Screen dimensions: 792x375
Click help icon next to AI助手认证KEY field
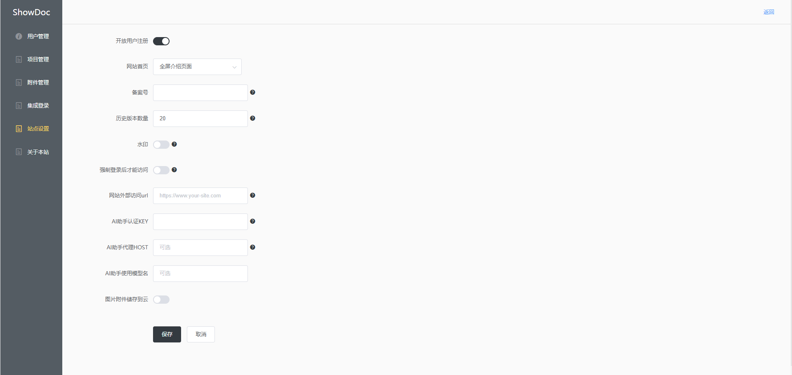[252, 221]
